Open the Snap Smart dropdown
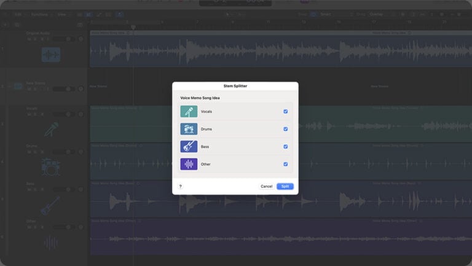The height and width of the screenshot is (266, 472). point(336,14)
